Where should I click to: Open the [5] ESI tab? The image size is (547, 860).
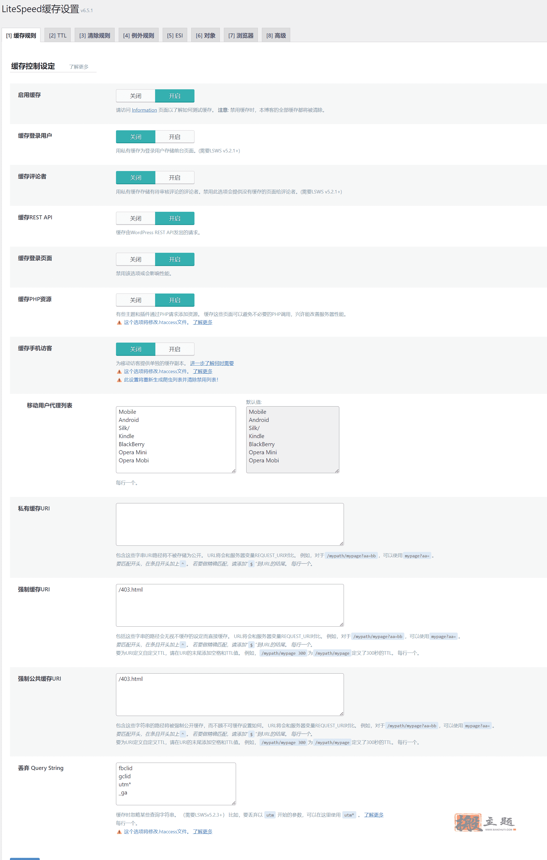(x=175, y=35)
